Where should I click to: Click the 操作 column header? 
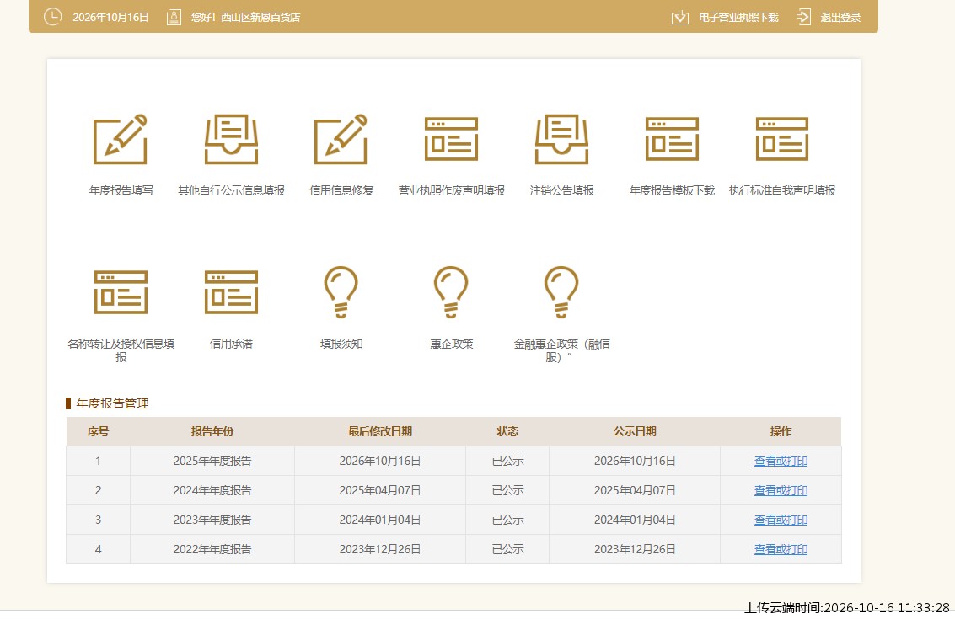click(781, 431)
